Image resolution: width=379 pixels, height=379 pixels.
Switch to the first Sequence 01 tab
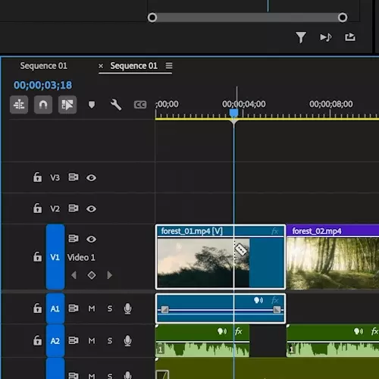point(44,66)
